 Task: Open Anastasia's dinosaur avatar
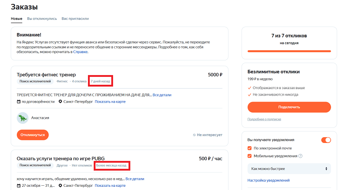(23, 118)
